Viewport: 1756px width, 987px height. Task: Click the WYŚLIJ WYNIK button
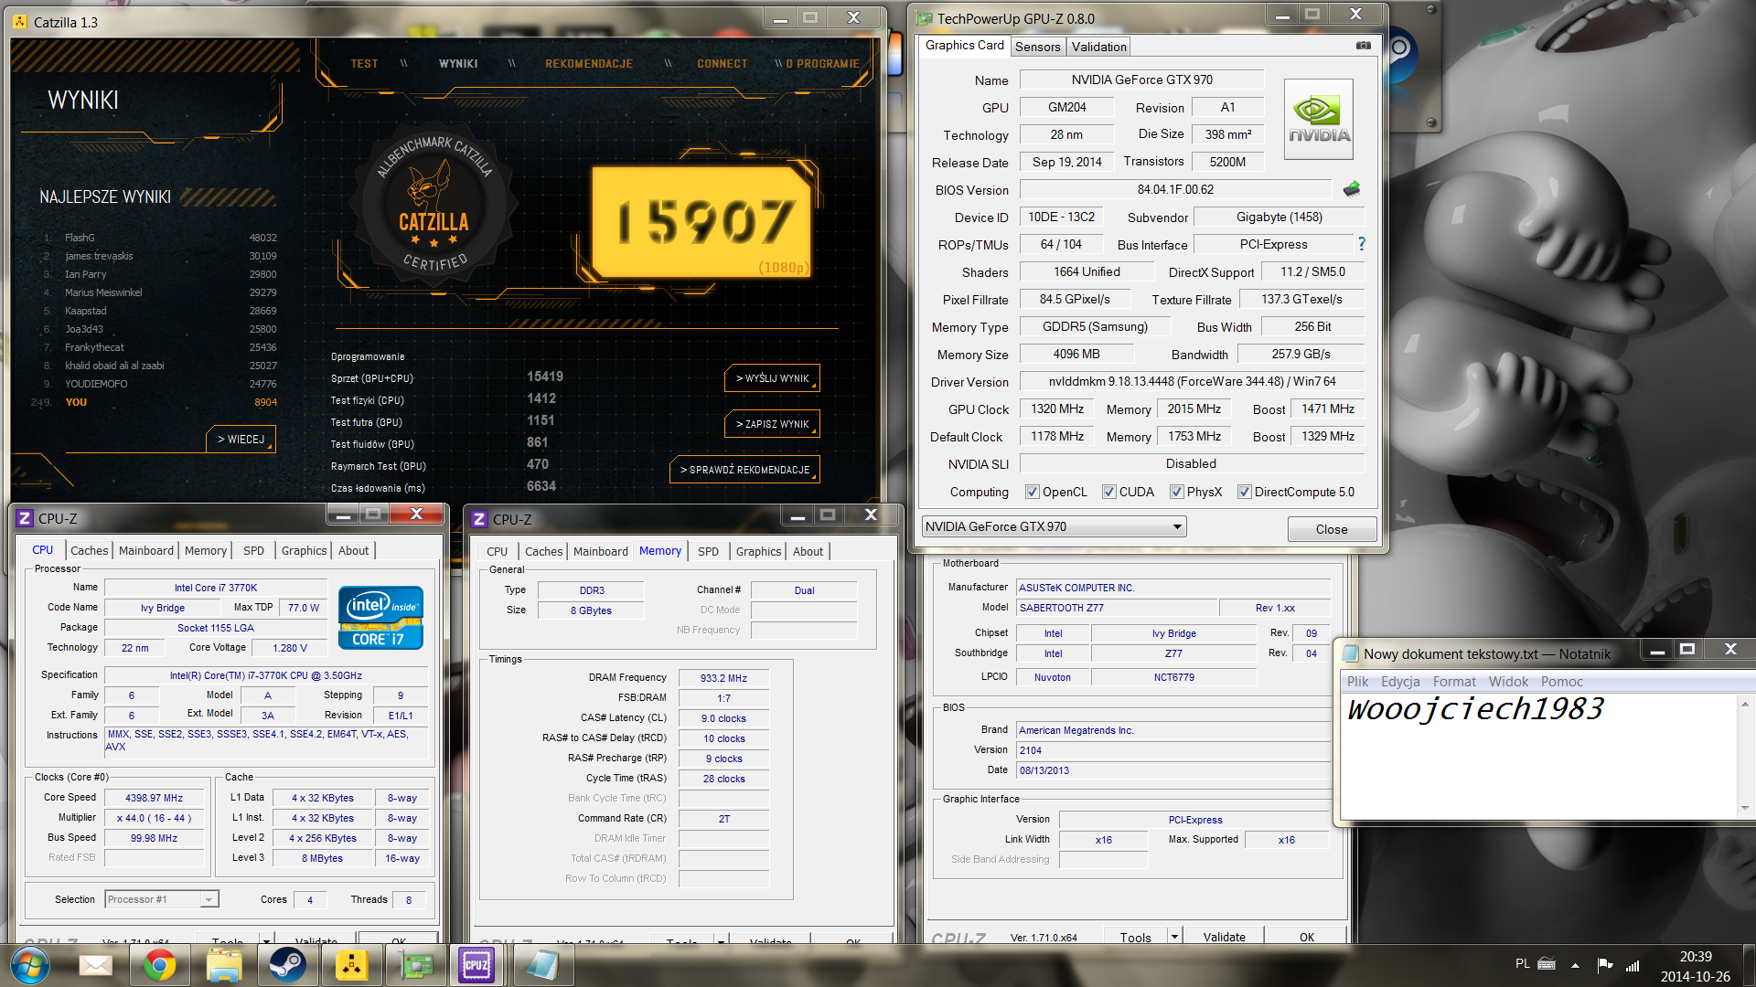point(772,378)
